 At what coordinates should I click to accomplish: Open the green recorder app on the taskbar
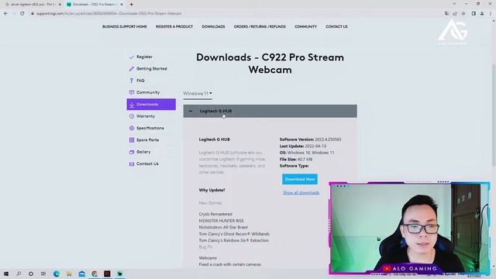tap(119, 274)
